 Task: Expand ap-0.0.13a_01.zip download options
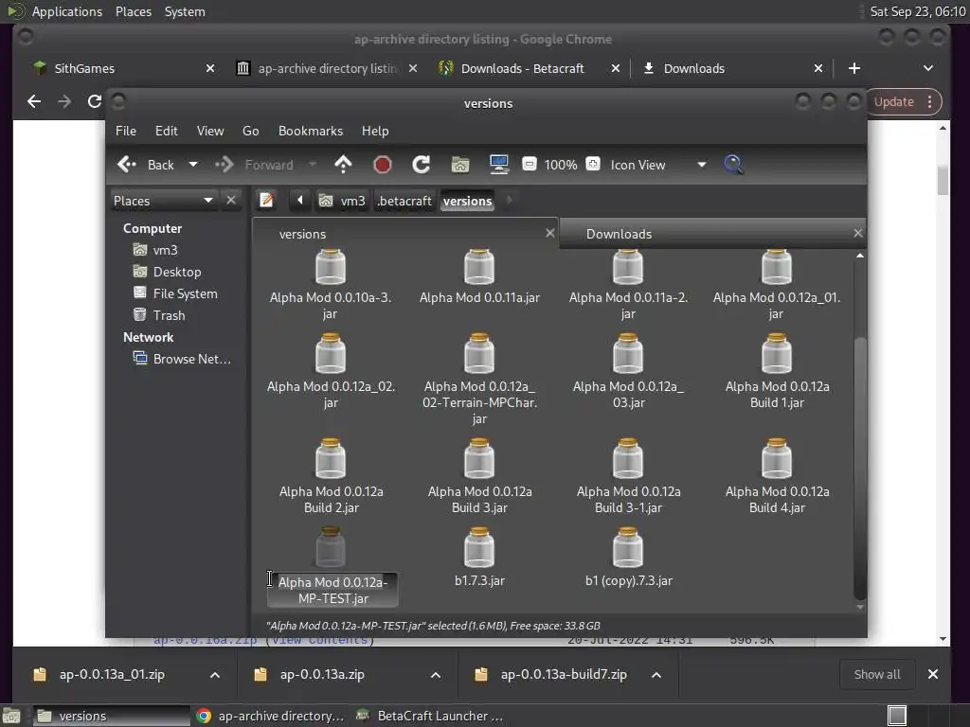215,674
